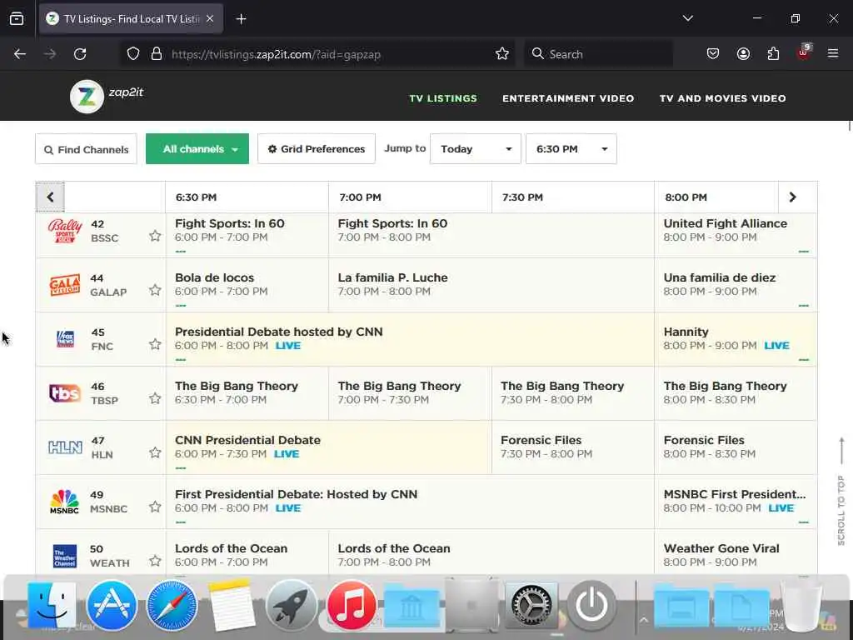Open uBlock extension icon
The height and width of the screenshot is (640, 853).
coord(804,52)
